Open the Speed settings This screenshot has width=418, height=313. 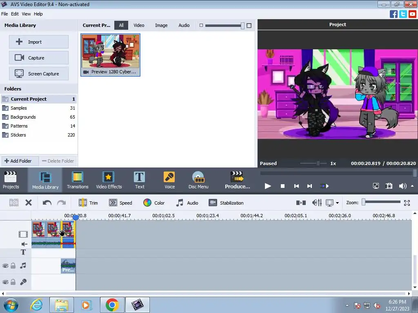pyautogui.click(x=120, y=203)
